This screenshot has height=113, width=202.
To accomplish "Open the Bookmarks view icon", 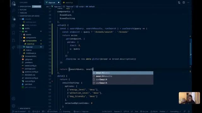I will point(14,33).
